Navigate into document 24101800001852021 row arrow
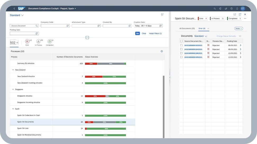257x144 pixels. click(241, 57)
